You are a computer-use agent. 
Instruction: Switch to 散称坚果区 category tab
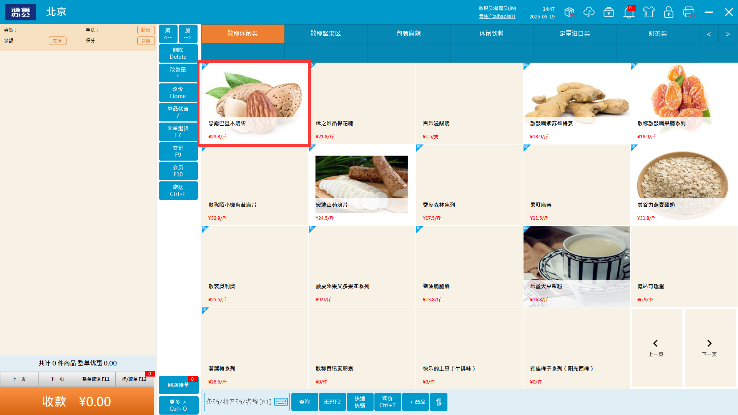[x=326, y=34]
